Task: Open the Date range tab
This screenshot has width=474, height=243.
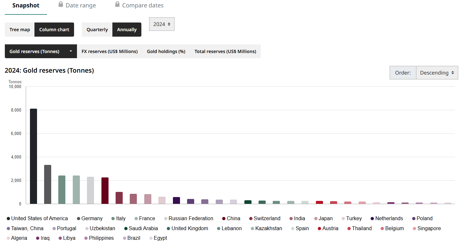Action: coord(81,5)
